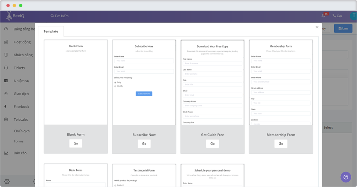The height and width of the screenshot is (187, 357).
Task: Open Forms in the sidebar
Action: point(19,141)
